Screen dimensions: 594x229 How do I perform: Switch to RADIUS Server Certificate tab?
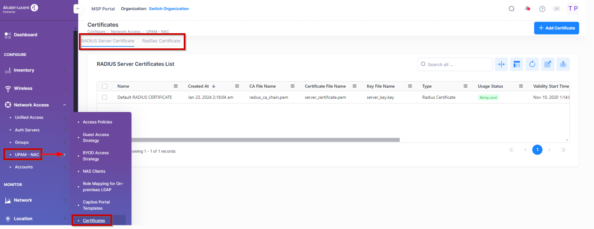pos(108,41)
